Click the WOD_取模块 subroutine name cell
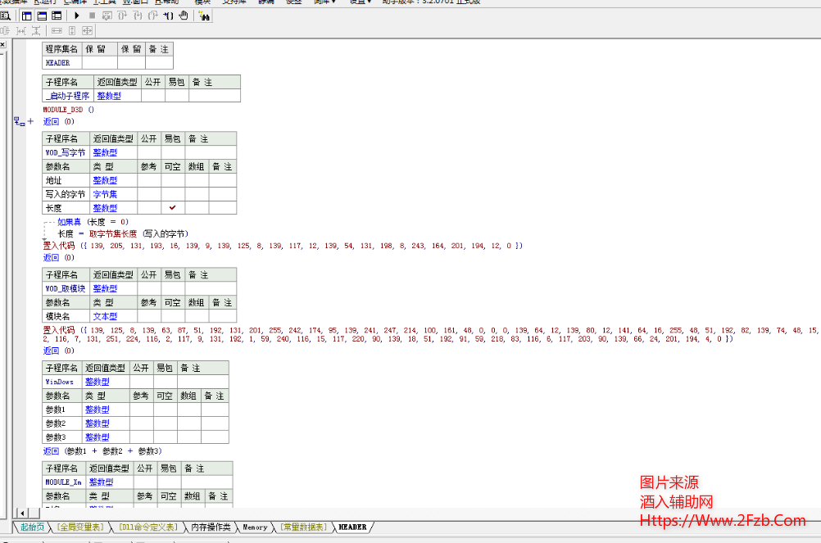Image resolution: width=821 pixels, height=543 pixels. click(x=65, y=288)
